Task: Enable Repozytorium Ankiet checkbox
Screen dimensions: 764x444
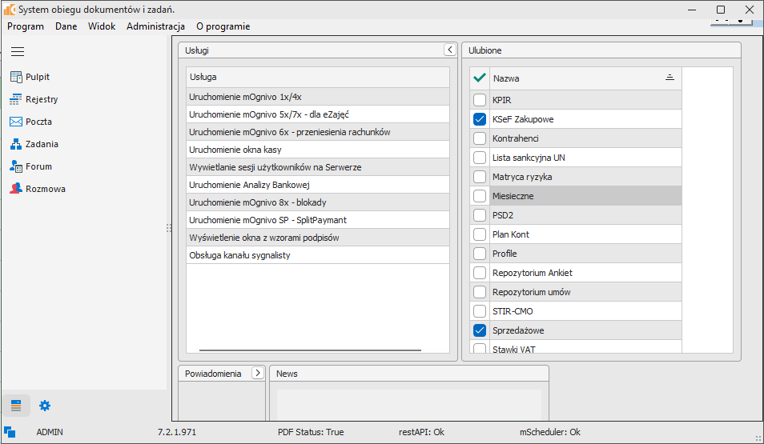Action: (480, 273)
